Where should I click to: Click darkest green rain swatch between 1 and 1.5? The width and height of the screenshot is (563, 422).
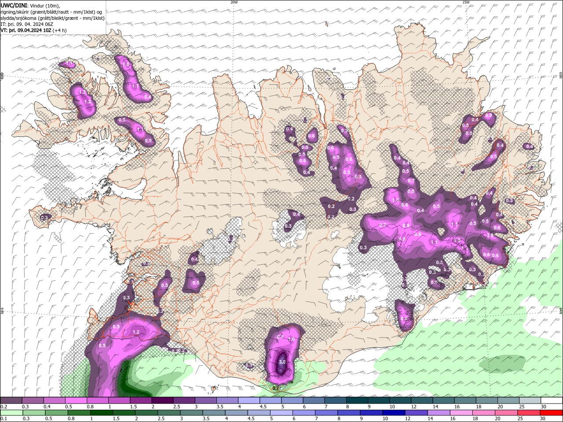[x=101, y=413]
